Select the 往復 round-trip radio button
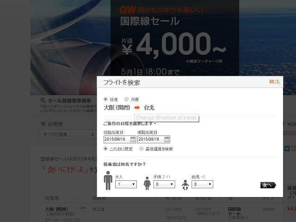The height and width of the screenshot is (222, 296). click(105, 99)
